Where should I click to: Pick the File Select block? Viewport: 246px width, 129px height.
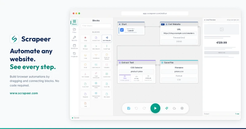(107, 95)
